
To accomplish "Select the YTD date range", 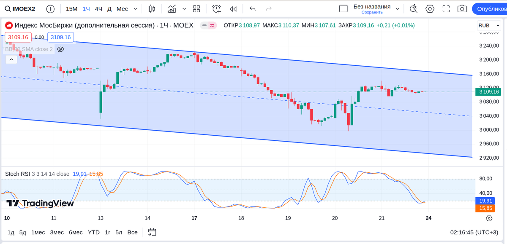I will coord(94,232).
